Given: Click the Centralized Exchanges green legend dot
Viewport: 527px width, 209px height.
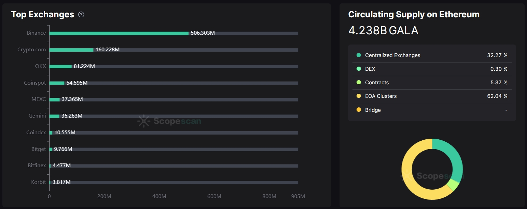Looking at the screenshot, I should tap(359, 55).
